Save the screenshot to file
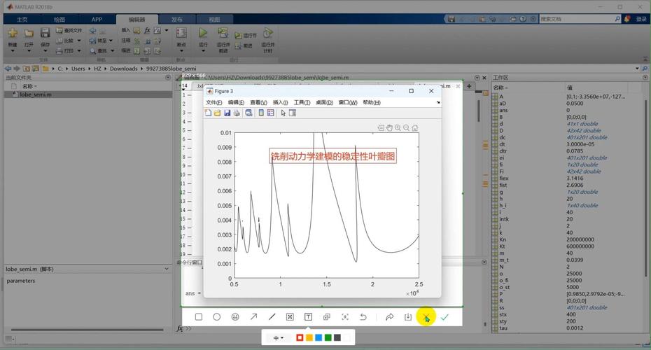The width and height of the screenshot is (651, 350). (407, 317)
